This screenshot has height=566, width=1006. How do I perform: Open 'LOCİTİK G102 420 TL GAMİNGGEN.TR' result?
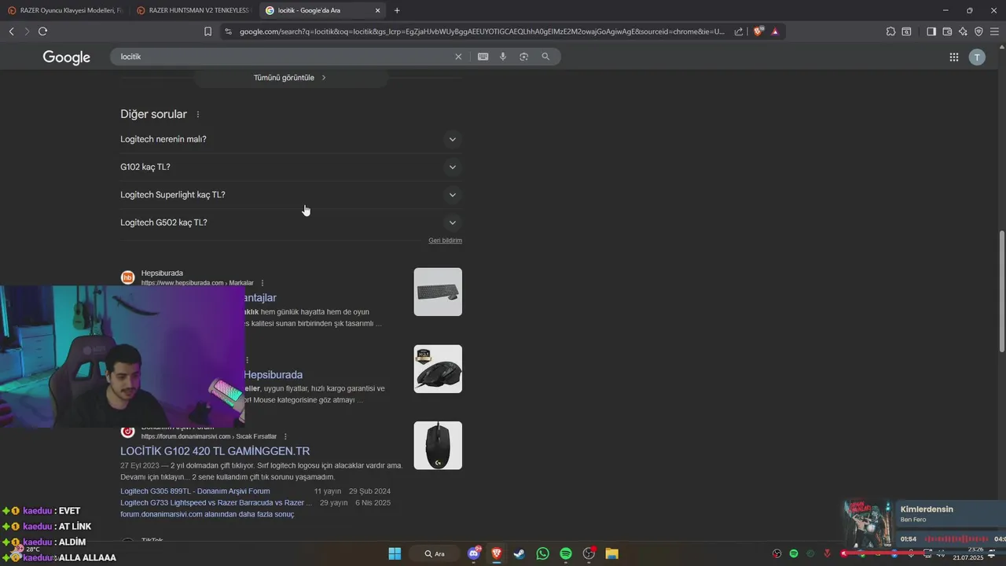[215, 451]
